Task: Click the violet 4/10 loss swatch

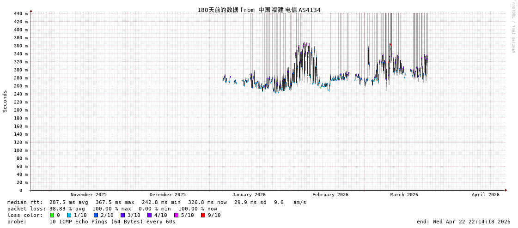Action: point(149,215)
